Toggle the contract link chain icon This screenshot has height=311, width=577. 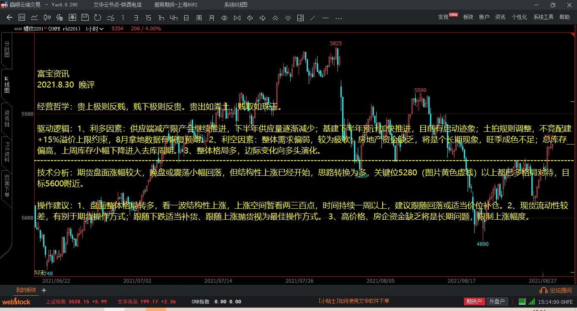pos(18,29)
